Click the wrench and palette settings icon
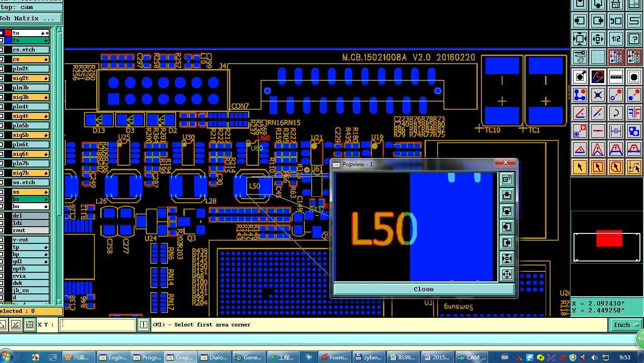 coord(580,57)
